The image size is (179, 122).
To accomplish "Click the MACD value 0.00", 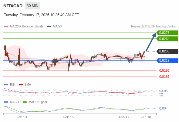I will click(162, 108).
